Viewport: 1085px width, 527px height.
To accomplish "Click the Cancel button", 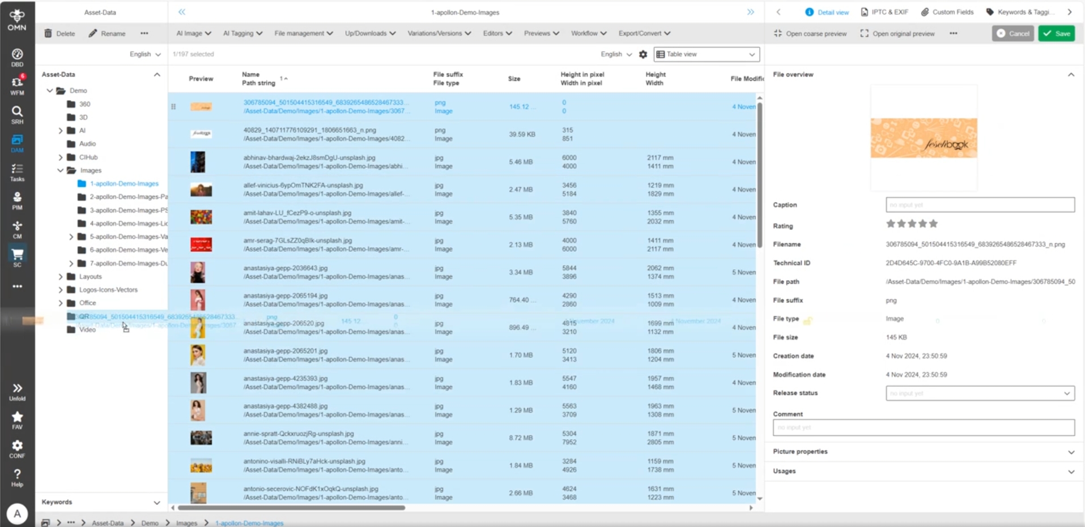I will coord(1013,33).
